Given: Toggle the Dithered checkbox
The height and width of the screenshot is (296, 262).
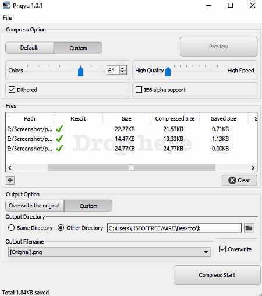Looking at the screenshot, I should coord(12,90).
